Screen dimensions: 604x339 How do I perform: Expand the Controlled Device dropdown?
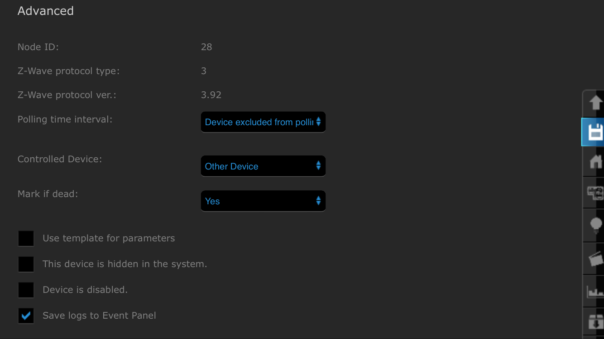click(x=263, y=166)
